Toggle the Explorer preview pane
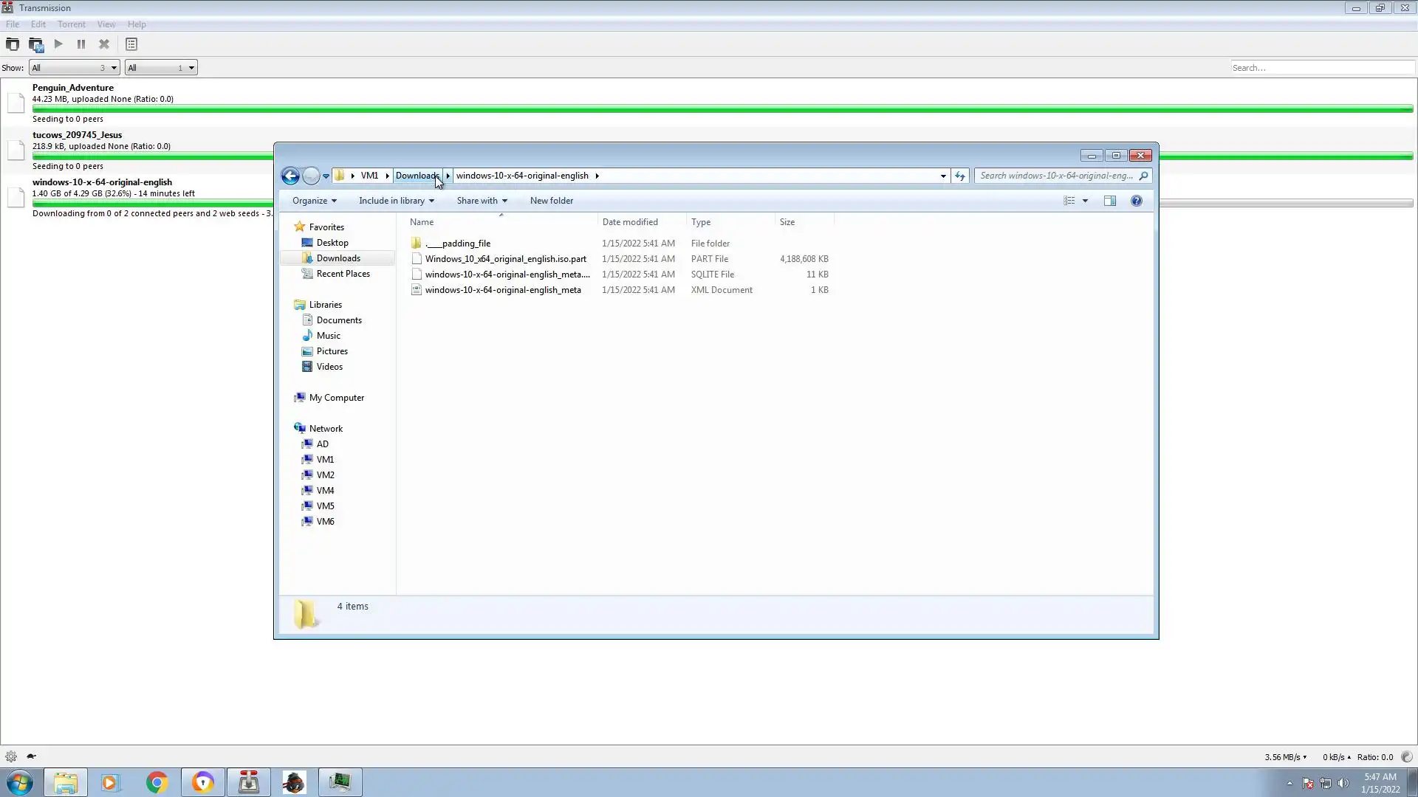Viewport: 1418px width, 797px height. click(x=1109, y=201)
